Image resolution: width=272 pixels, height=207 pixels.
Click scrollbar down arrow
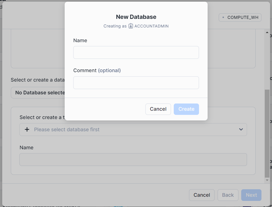point(267,180)
